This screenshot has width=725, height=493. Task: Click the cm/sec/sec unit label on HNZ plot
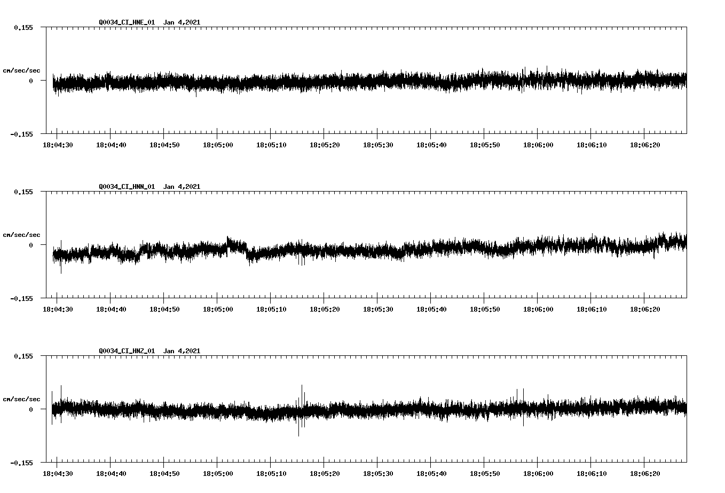22,398
